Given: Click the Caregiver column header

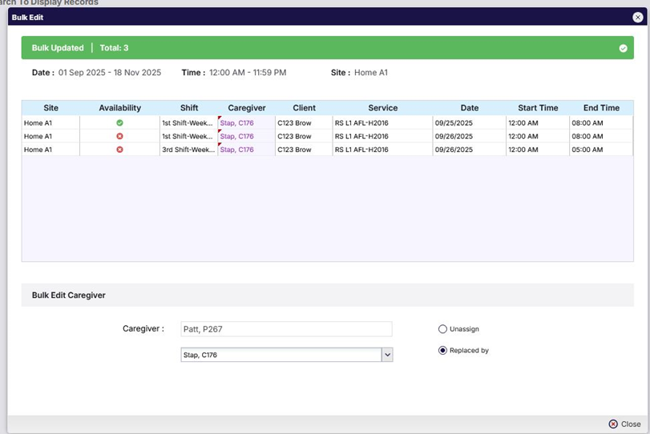Looking at the screenshot, I should pos(246,108).
